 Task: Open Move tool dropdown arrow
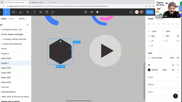(9, 12)
